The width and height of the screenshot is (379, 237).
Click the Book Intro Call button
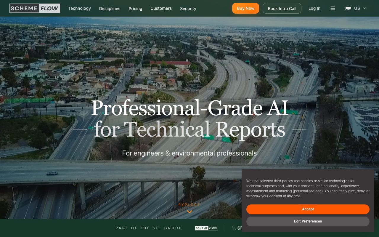[282, 8]
